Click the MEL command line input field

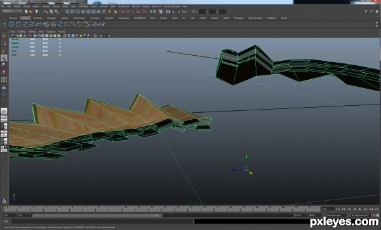click(x=102, y=221)
